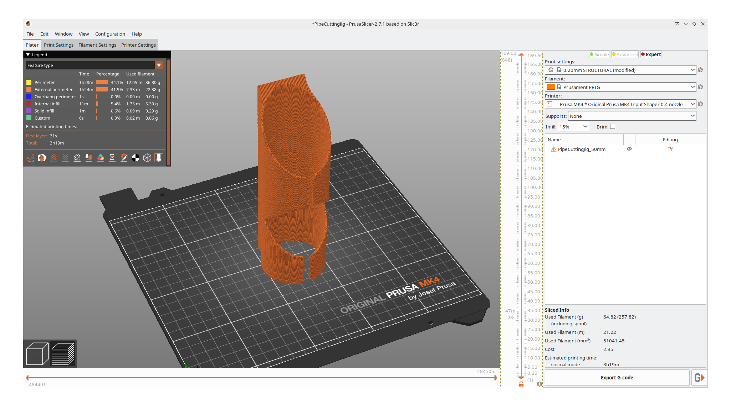
Task: Switch to Filament Settings tab
Action: [97, 45]
